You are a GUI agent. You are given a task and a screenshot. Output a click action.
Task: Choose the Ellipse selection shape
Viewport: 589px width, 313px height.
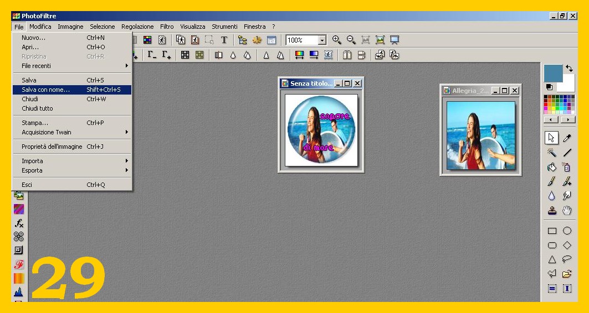[567, 231]
